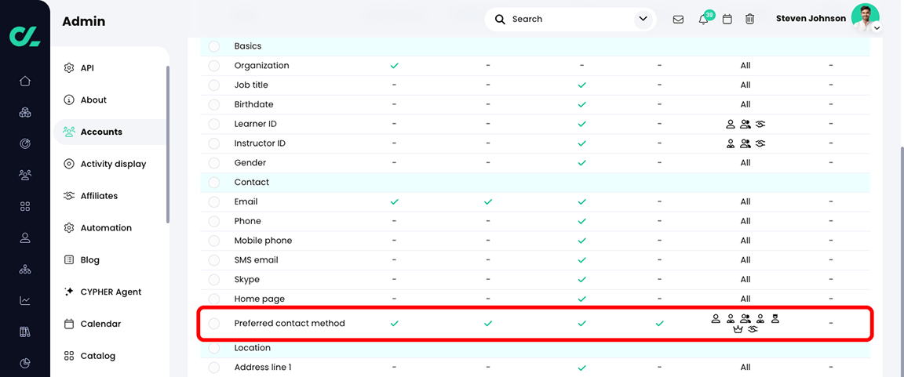Click the Steven Johnson name text
This screenshot has height=377, width=904.
pyautogui.click(x=811, y=18)
